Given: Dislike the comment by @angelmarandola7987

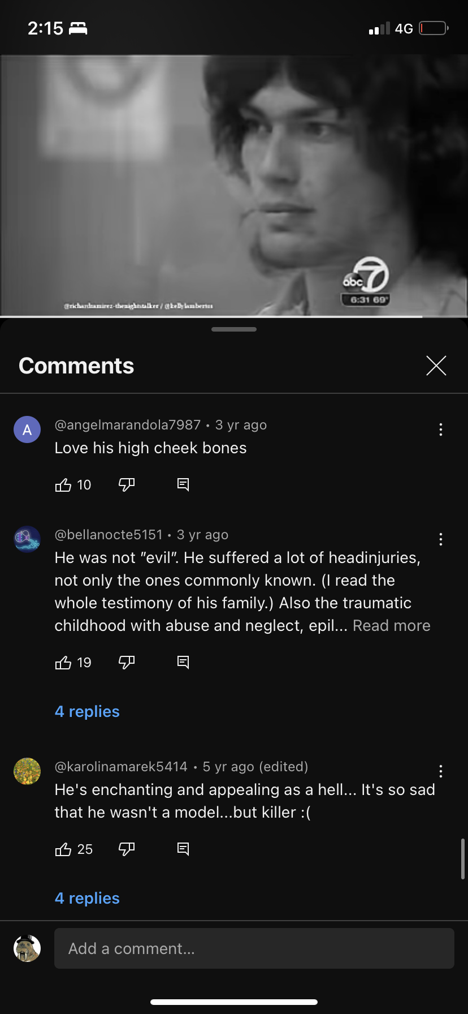Looking at the screenshot, I should pos(127,485).
